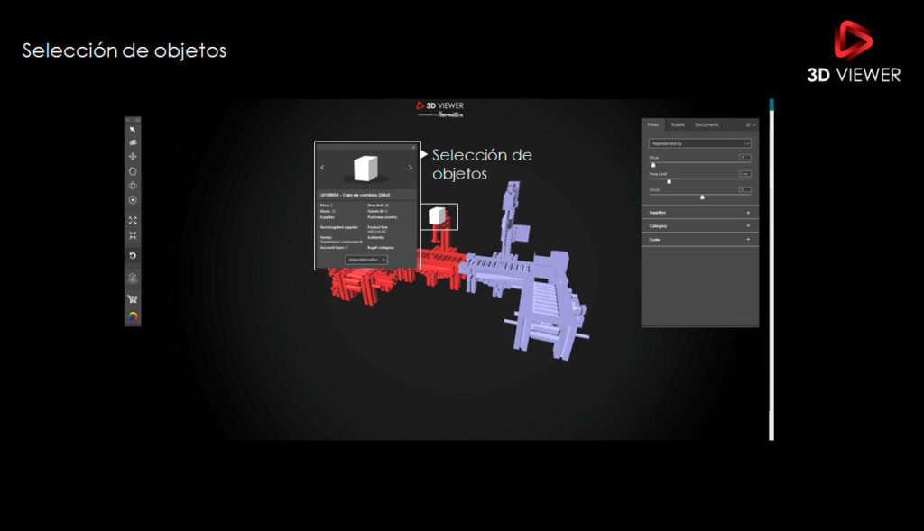Expand the Suppliers section
This screenshot has width=924, height=531.
point(748,213)
